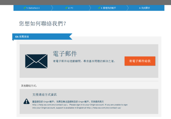Click the 您想如何聯絡我們? page title
The image size is (171, 119).
(x=42, y=24)
